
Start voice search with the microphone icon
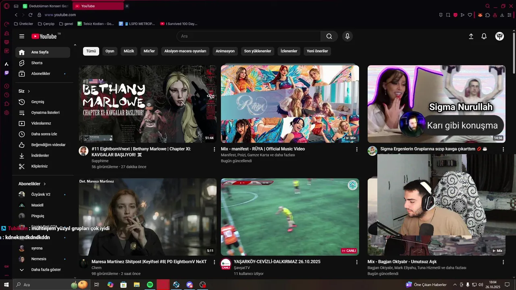(x=347, y=36)
